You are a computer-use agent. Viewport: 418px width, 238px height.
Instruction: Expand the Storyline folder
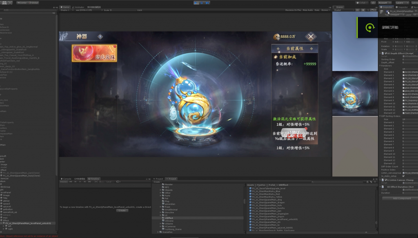point(160,212)
